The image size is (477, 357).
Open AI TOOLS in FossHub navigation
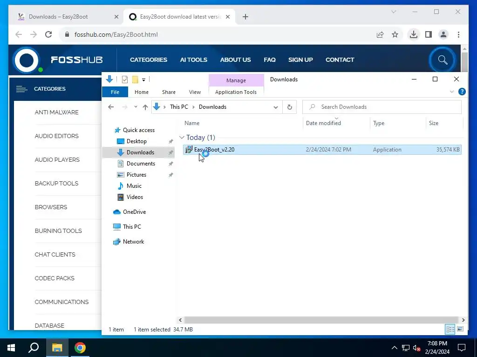(x=193, y=60)
